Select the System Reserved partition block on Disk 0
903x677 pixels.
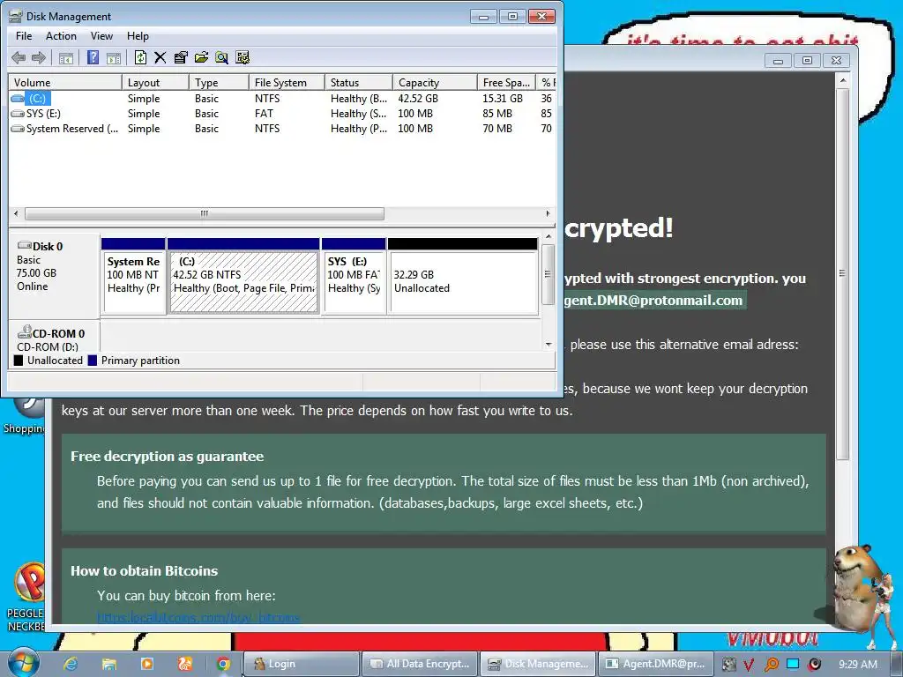pyautogui.click(x=133, y=276)
